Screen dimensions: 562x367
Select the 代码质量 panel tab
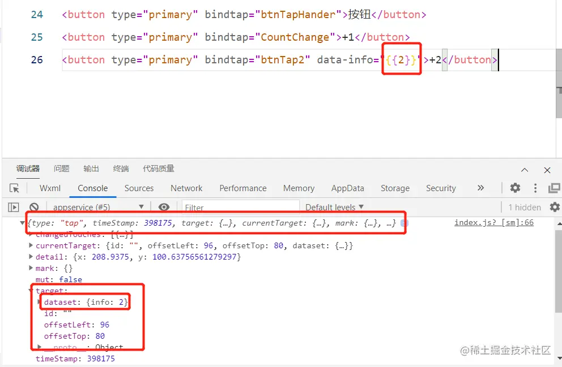point(159,169)
